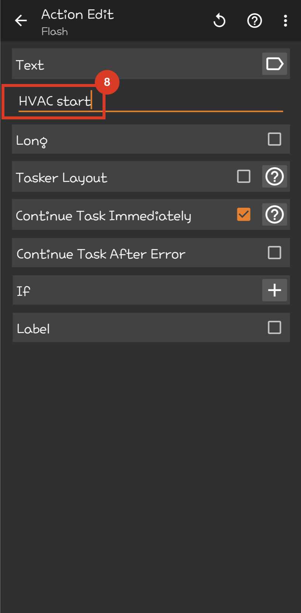Tap the "Flash" action subtitle
Image resolution: width=301 pixels, height=613 pixels.
(x=55, y=32)
